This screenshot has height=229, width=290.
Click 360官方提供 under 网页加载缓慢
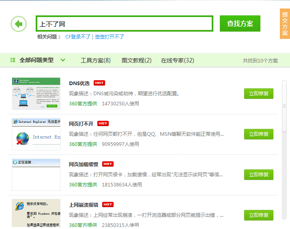click(83, 185)
